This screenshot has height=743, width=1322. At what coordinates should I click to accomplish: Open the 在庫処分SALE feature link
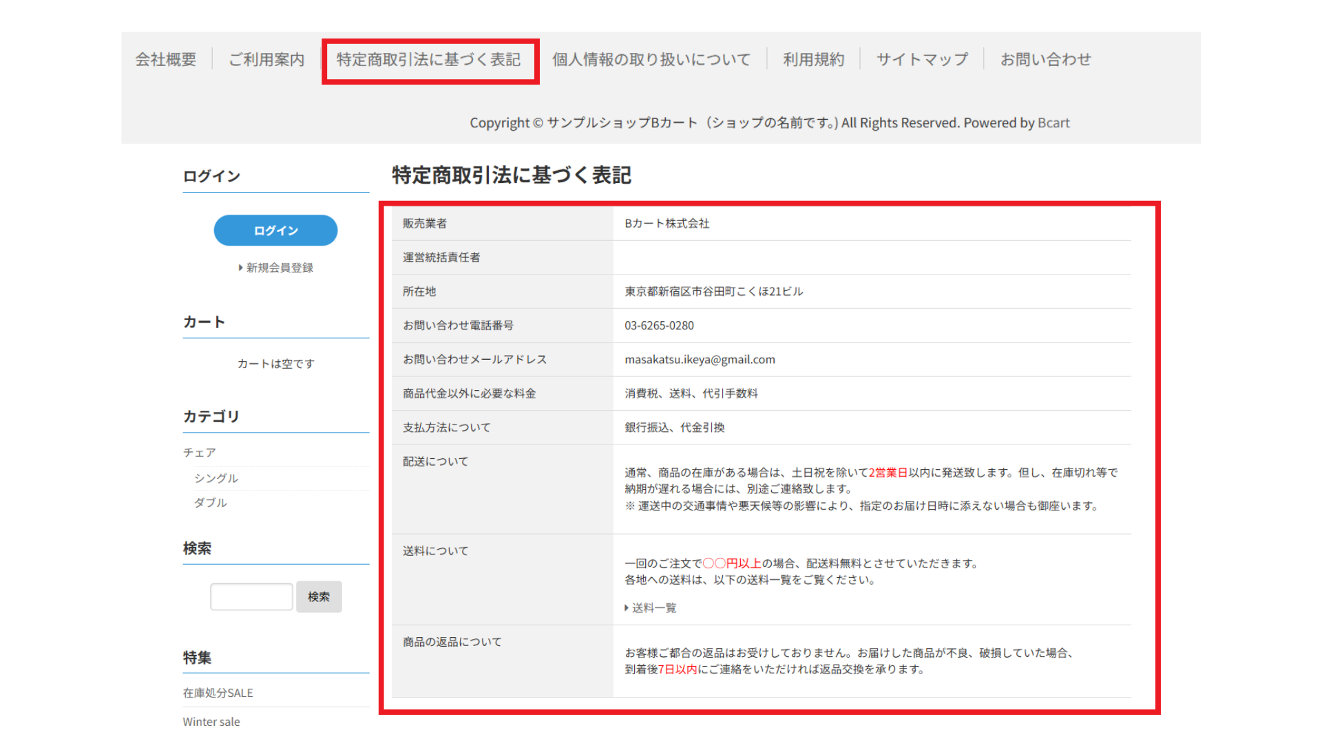[x=218, y=693]
